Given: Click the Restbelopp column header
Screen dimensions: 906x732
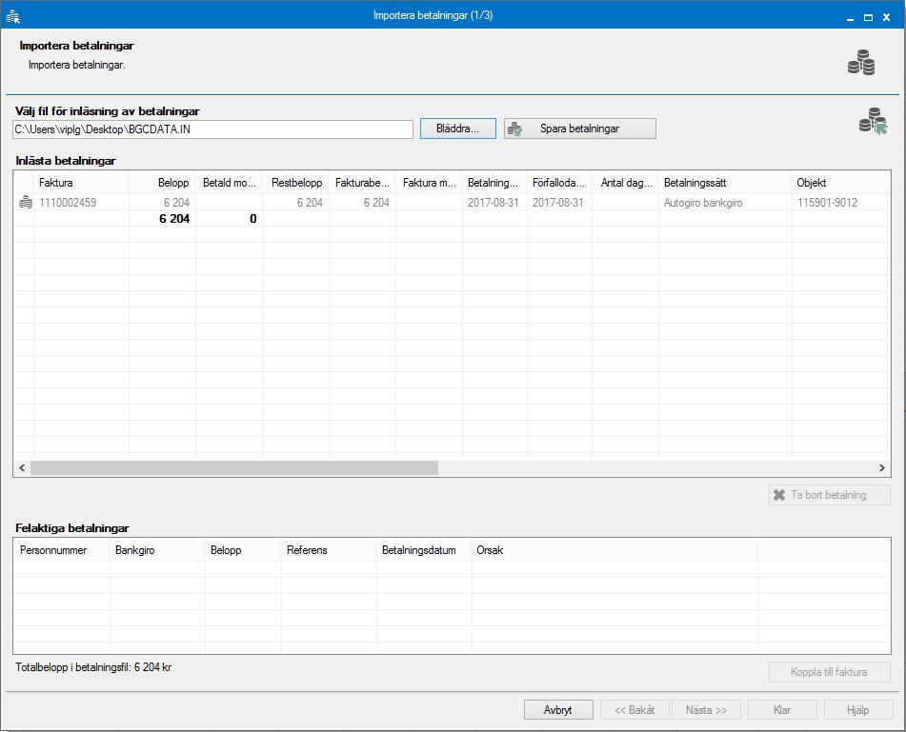Looking at the screenshot, I should (x=296, y=183).
